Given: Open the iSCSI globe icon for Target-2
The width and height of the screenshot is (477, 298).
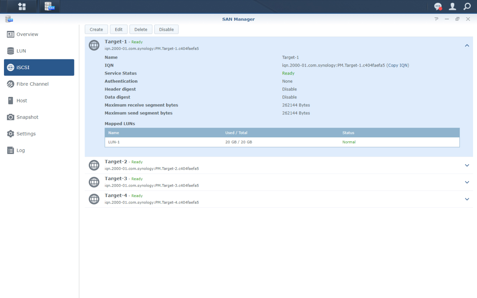Looking at the screenshot, I should coord(94,165).
